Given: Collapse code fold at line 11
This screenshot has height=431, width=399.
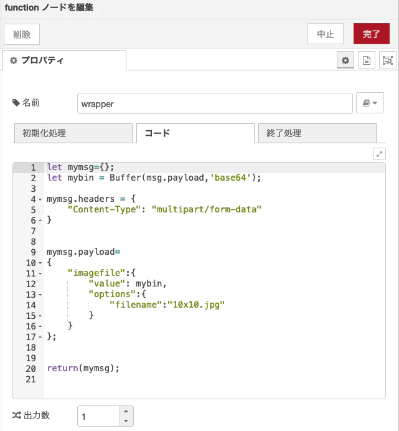Looking at the screenshot, I should (x=40, y=273).
